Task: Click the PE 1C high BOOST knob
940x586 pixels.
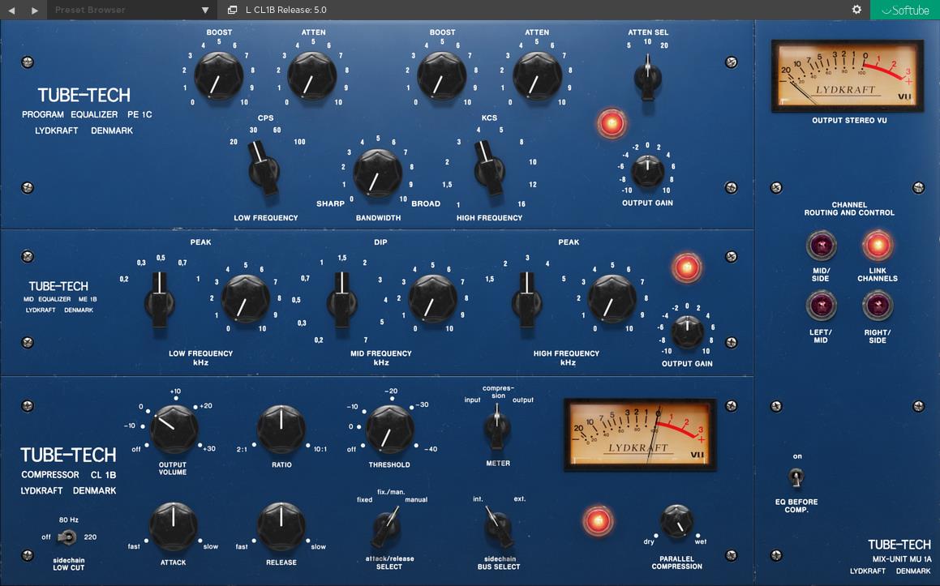Action: pos(442,77)
